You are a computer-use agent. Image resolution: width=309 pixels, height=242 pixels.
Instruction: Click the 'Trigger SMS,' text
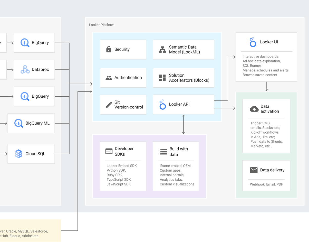coord(260,123)
